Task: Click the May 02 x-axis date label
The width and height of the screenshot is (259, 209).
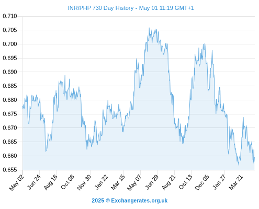Action: pyautogui.click(x=17, y=182)
